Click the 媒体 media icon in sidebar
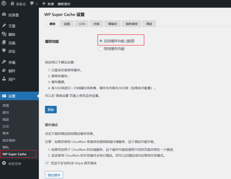The image size is (231, 179). (4, 34)
